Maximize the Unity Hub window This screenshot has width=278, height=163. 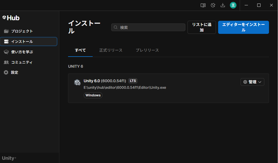click(259, 5)
